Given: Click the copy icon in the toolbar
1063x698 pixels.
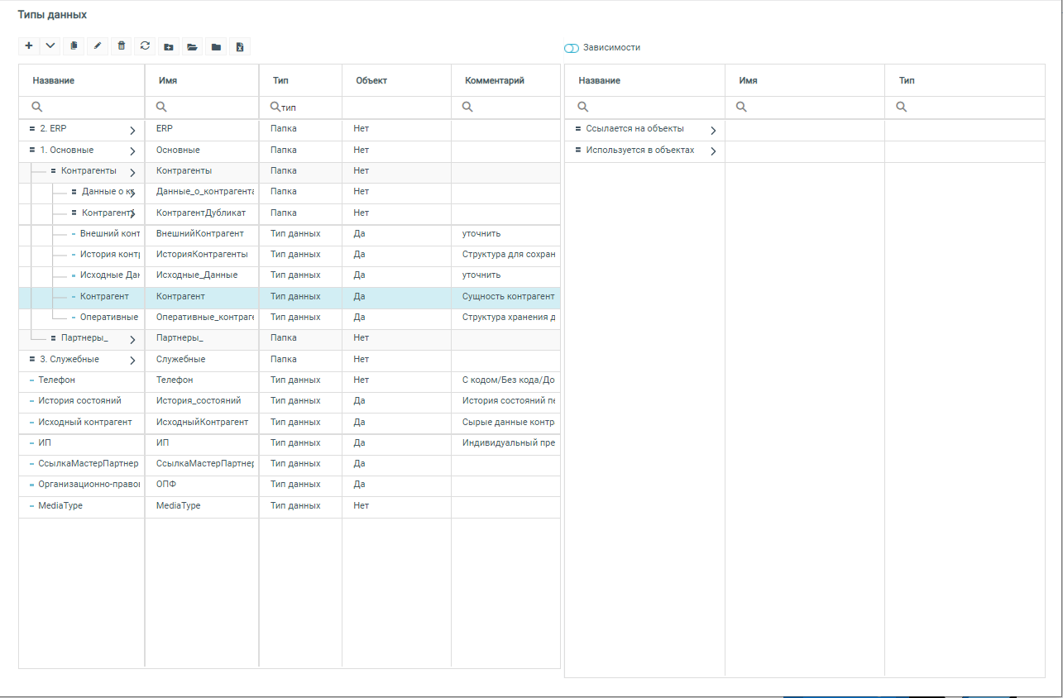Looking at the screenshot, I should pos(74,46).
